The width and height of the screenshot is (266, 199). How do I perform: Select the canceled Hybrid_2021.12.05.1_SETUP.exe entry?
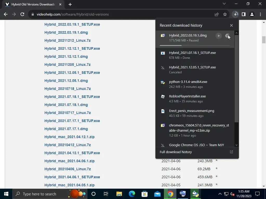click(195, 69)
